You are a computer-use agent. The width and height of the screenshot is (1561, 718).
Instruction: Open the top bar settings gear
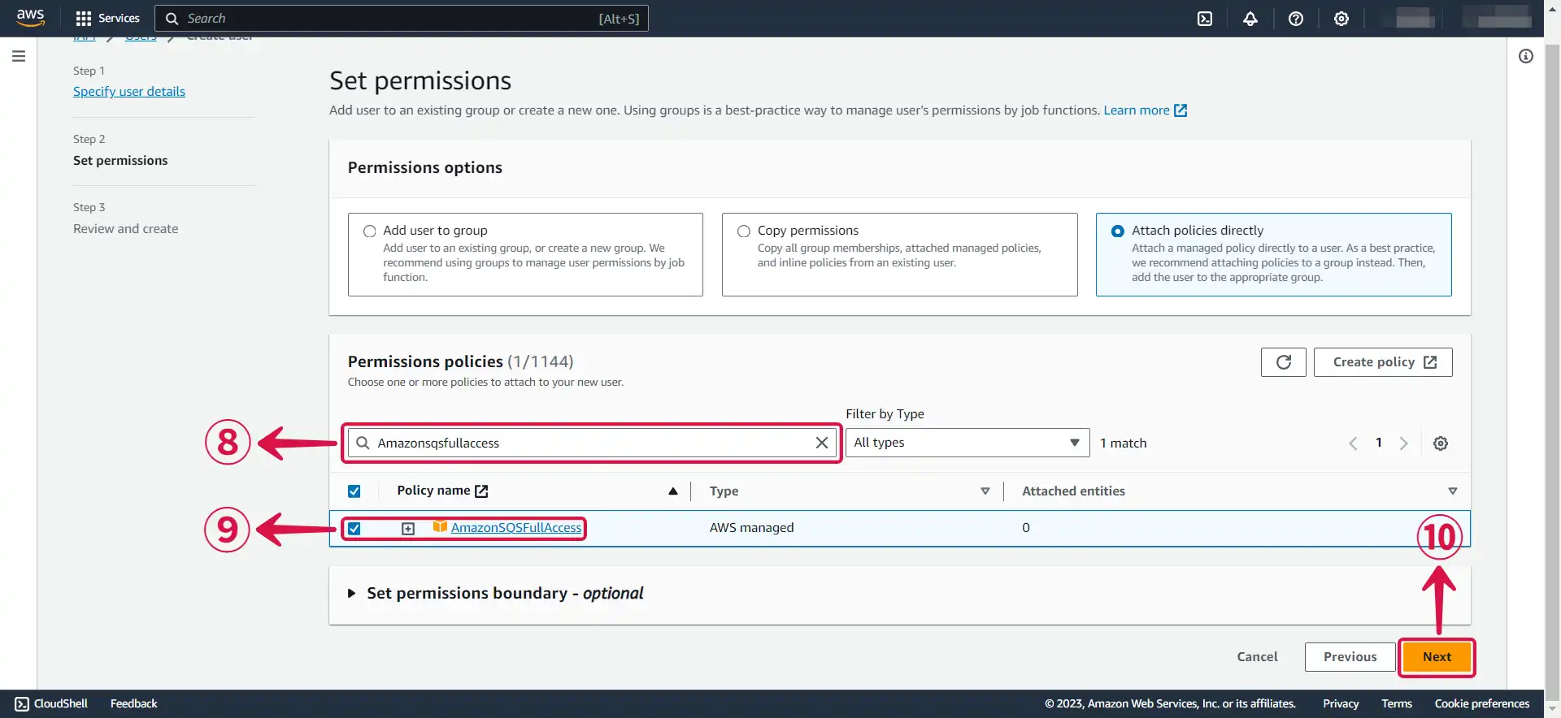1341,19
